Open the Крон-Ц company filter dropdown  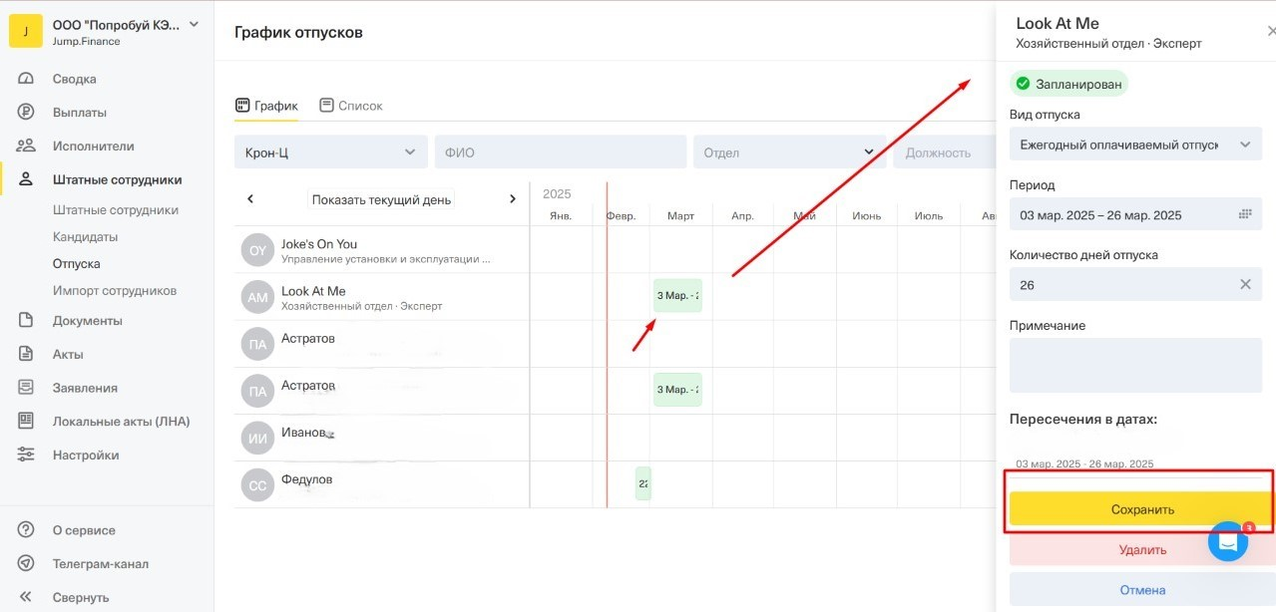point(330,153)
